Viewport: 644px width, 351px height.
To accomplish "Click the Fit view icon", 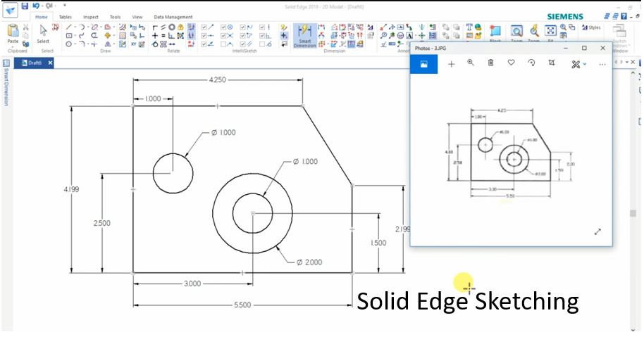I will click(550, 30).
